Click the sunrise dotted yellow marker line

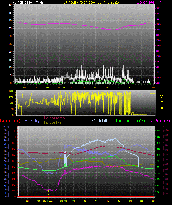[x=48, y=193]
